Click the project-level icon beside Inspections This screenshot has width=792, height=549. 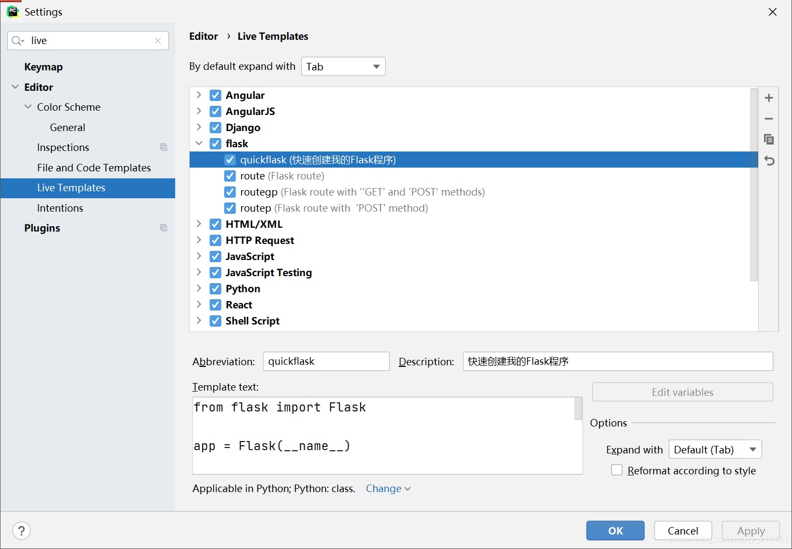(x=164, y=147)
